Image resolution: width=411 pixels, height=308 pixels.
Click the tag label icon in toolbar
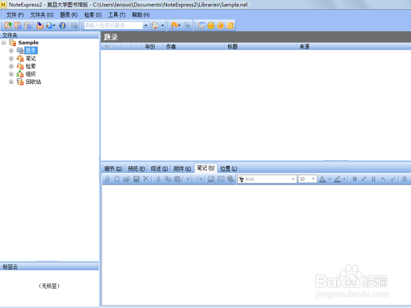187,25
